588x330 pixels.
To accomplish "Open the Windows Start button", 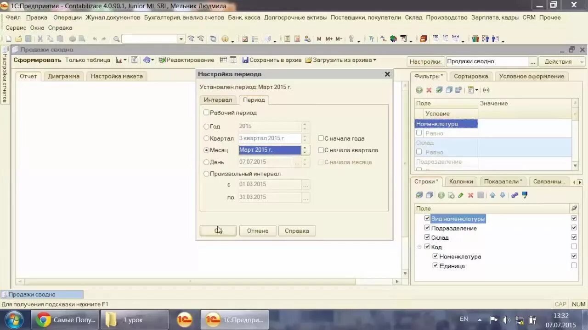I will pyautogui.click(x=14, y=320).
